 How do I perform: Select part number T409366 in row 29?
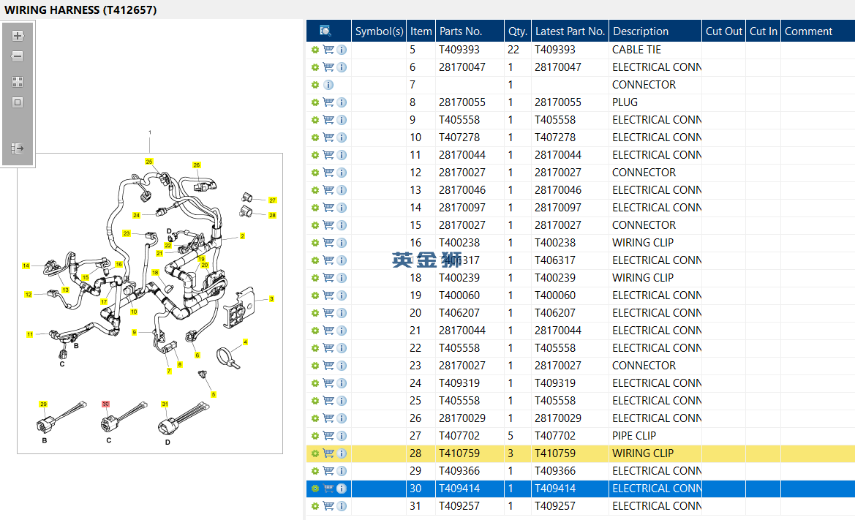click(459, 471)
